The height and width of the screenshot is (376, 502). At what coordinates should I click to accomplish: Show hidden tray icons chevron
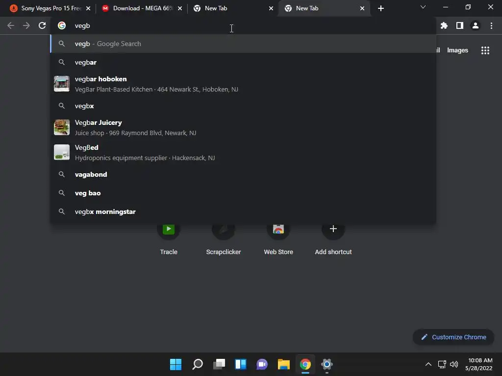[428, 364]
